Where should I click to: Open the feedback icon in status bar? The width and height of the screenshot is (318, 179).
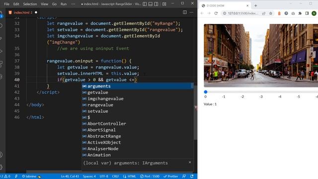coord(184,177)
